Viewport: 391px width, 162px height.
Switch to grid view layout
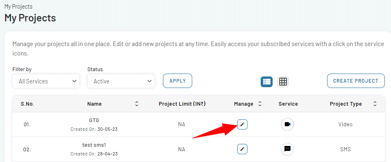click(x=283, y=82)
